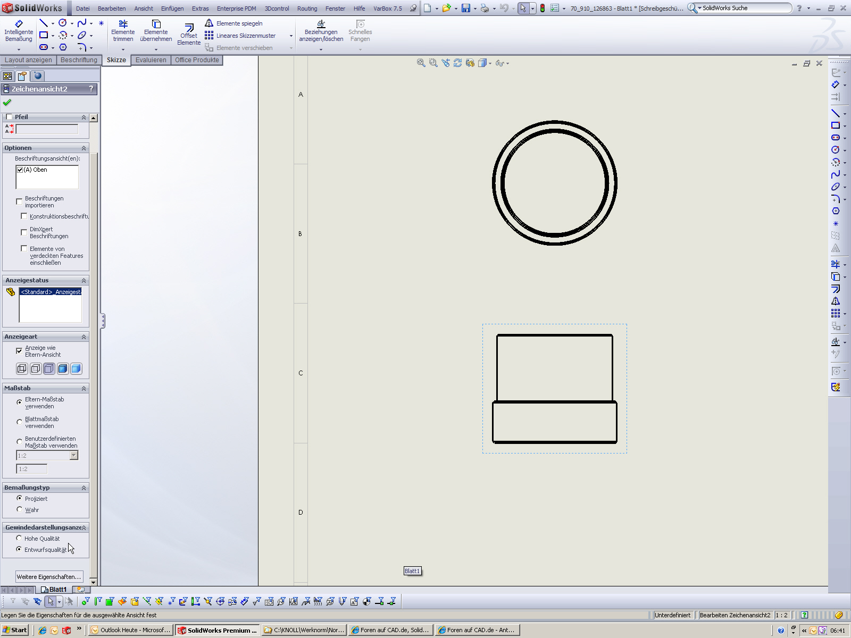Screen dimensions: 851x638
Task: Open the Einfügen menu
Action: [x=172, y=9]
